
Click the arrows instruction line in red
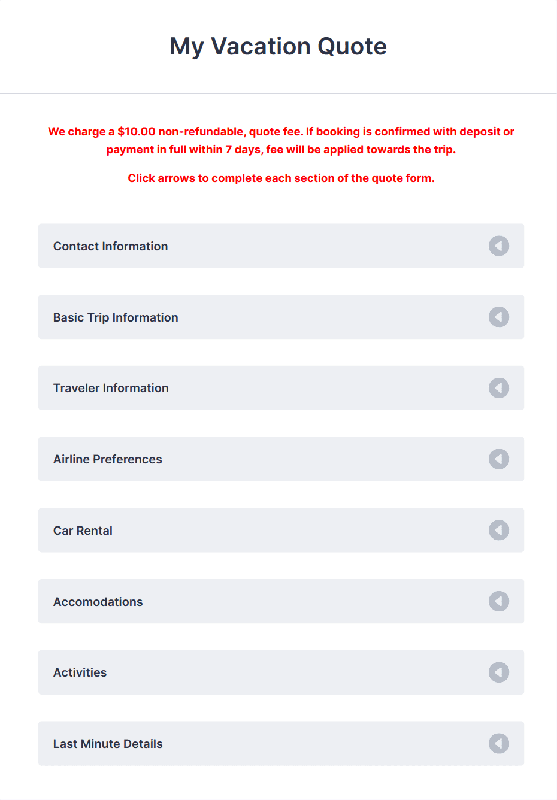(x=281, y=178)
